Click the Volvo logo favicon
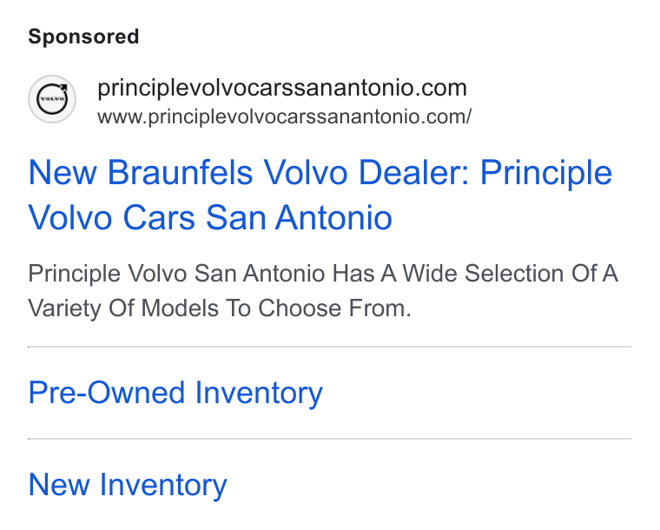This screenshot has height=530, width=660. [52, 99]
